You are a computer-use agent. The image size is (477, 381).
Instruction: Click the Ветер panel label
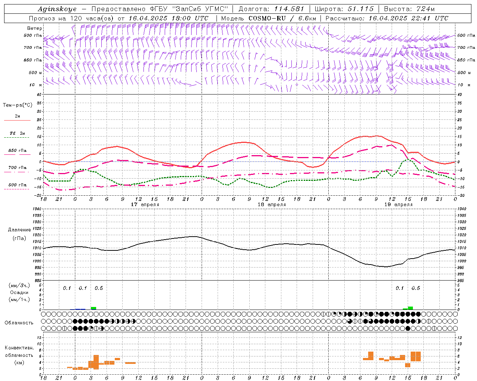(35, 28)
